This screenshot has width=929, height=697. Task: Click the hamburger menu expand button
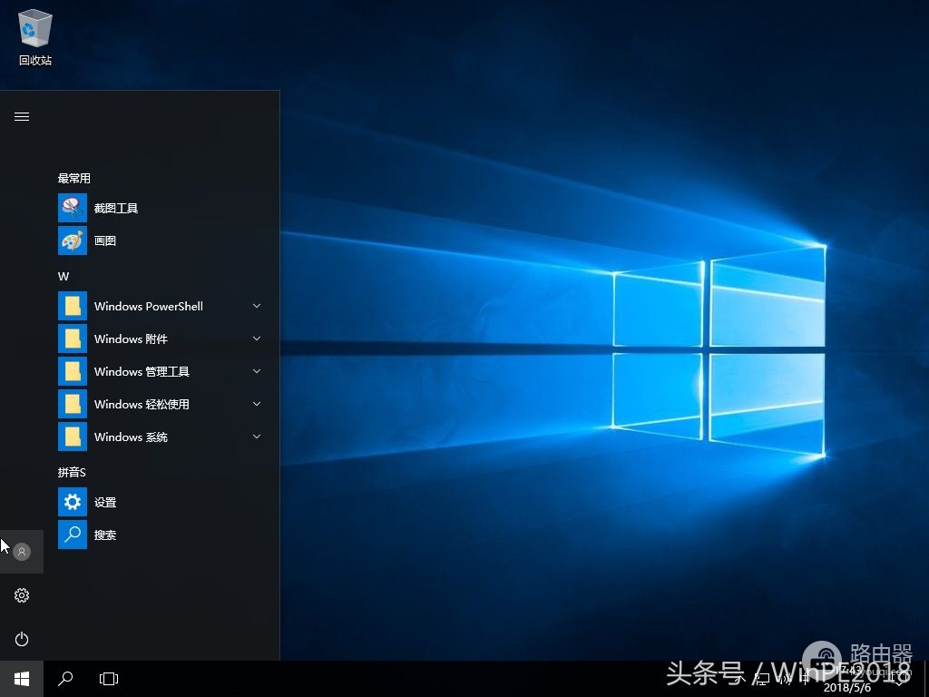pos(22,117)
